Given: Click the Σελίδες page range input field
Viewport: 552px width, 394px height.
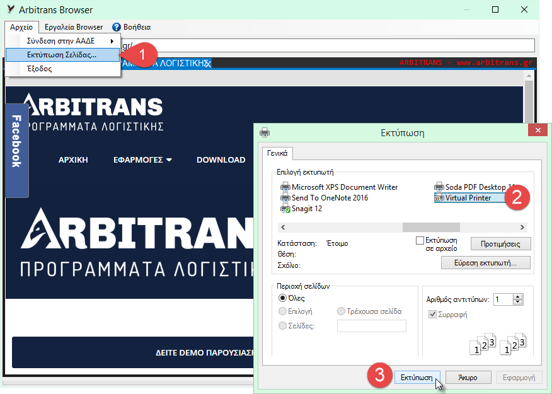Looking at the screenshot, I should pos(371,326).
